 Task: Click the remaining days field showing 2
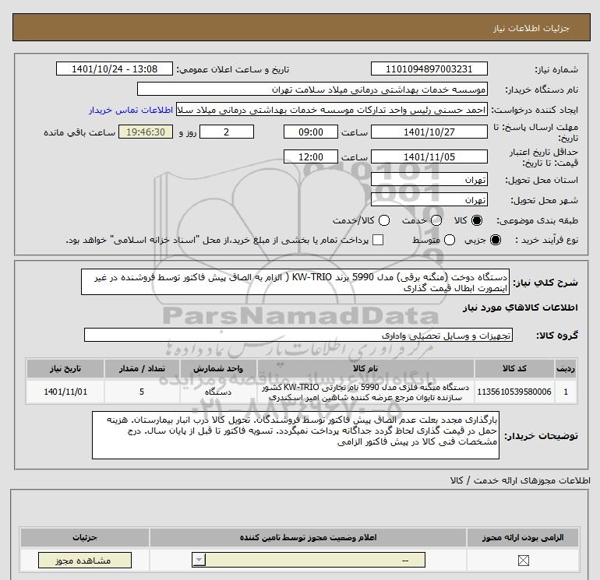coord(227,132)
